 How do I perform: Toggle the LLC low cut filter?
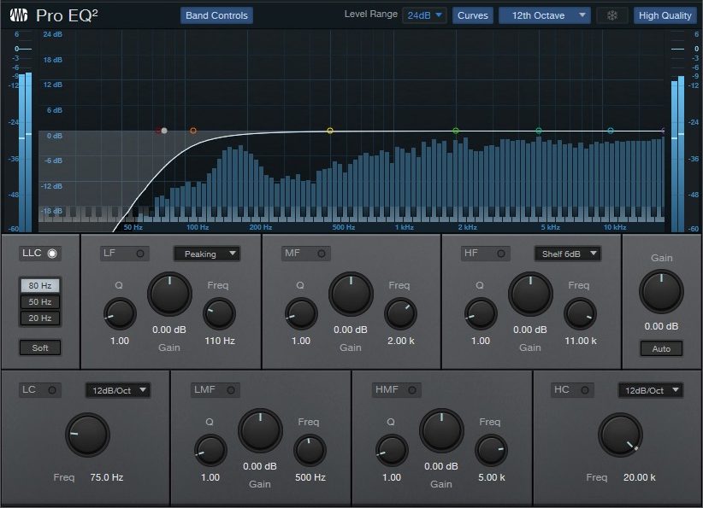click(52, 254)
